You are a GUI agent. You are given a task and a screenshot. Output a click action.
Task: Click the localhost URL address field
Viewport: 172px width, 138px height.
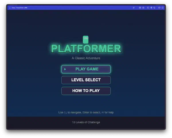[20, 8]
